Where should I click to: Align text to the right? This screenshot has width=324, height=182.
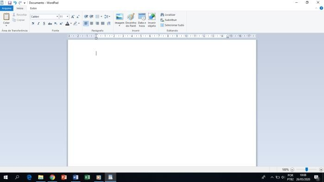tap(97, 24)
